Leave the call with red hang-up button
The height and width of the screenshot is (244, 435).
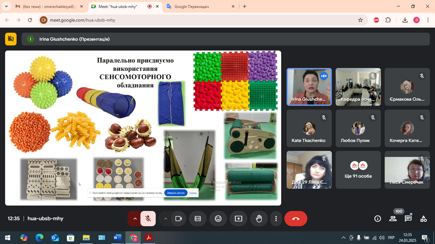[295, 219]
